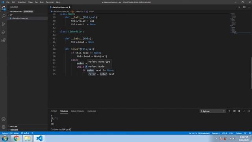Click the system clock showing 6/24/2020

pyautogui.click(x=244, y=138)
